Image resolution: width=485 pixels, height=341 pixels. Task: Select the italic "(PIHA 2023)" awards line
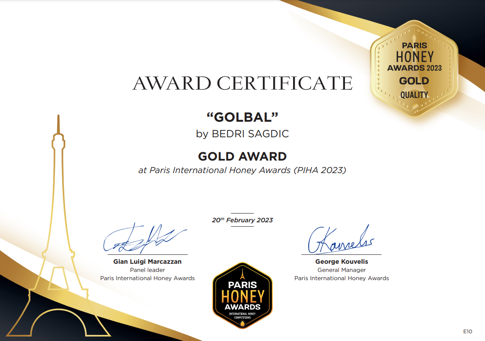242,170
